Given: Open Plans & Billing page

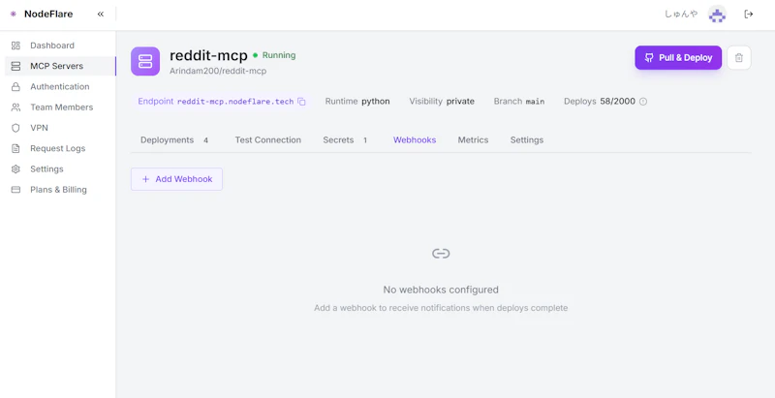Looking at the screenshot, I should pyautogui.click(x=60, y=190).
